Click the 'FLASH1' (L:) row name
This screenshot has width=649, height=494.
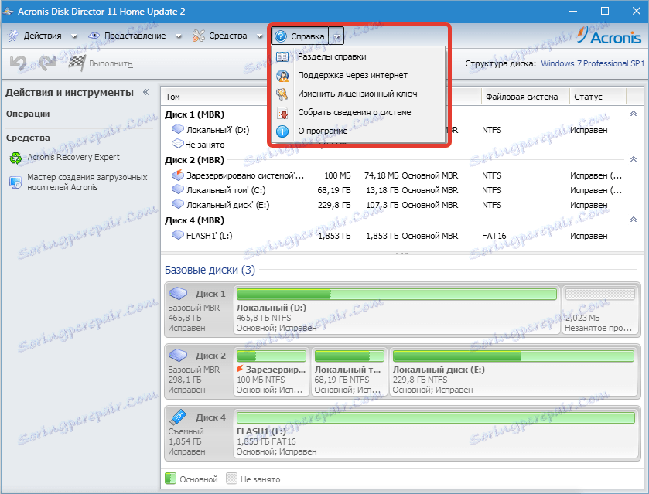coord(209,236)
